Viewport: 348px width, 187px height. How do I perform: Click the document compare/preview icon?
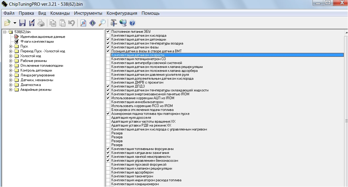click(x=83, y=23)
